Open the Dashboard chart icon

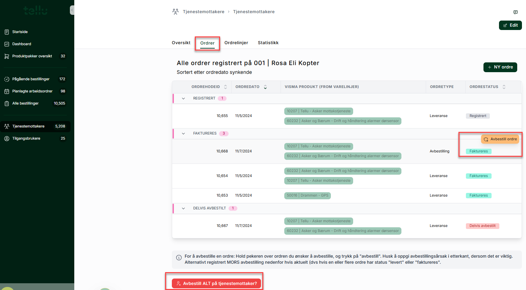7,44
